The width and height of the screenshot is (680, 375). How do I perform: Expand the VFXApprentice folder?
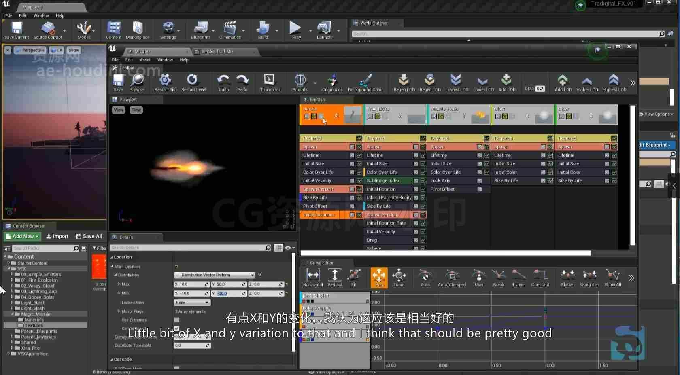pyautogui.click(x=8, y=354)
